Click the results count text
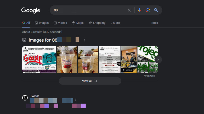The width and height of the screenshot is (204, 114). [x=42, y=32]
